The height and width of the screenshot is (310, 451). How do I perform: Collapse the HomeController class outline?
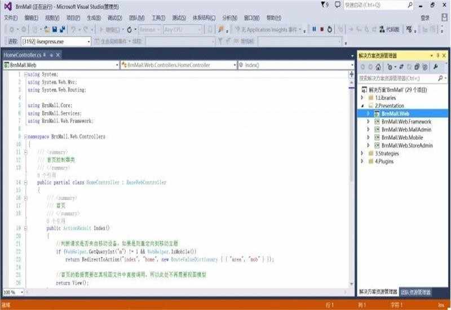tap(25, 183)
